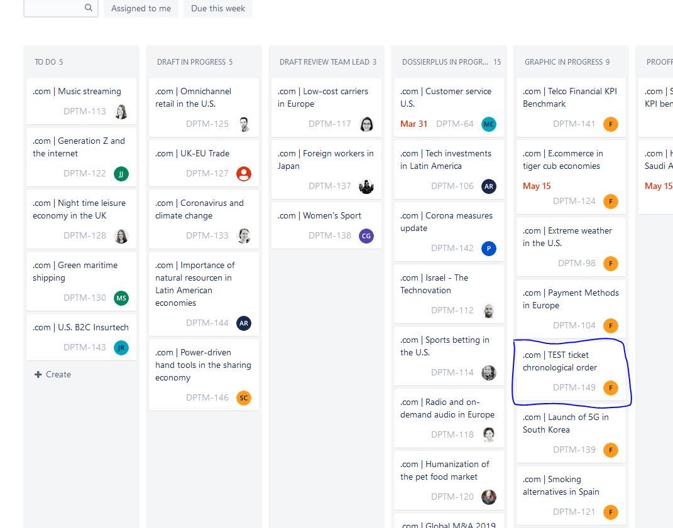Screen dimensions: 673x528
Task: Click AR avatar on DPTM-144 card
Action: click(244, 323)
